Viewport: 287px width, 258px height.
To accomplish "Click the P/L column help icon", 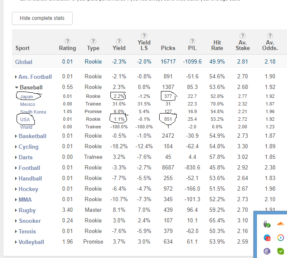I will (x=192, y=41).
